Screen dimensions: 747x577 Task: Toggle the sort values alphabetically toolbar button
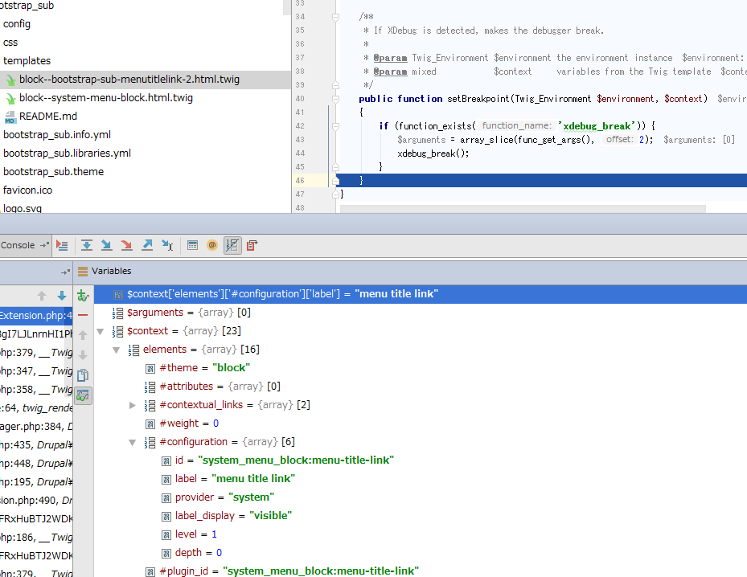point(232,245)
